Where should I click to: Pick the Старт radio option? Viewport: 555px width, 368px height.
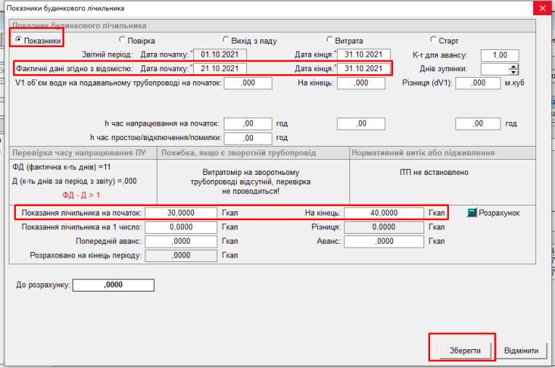[434, 41]
